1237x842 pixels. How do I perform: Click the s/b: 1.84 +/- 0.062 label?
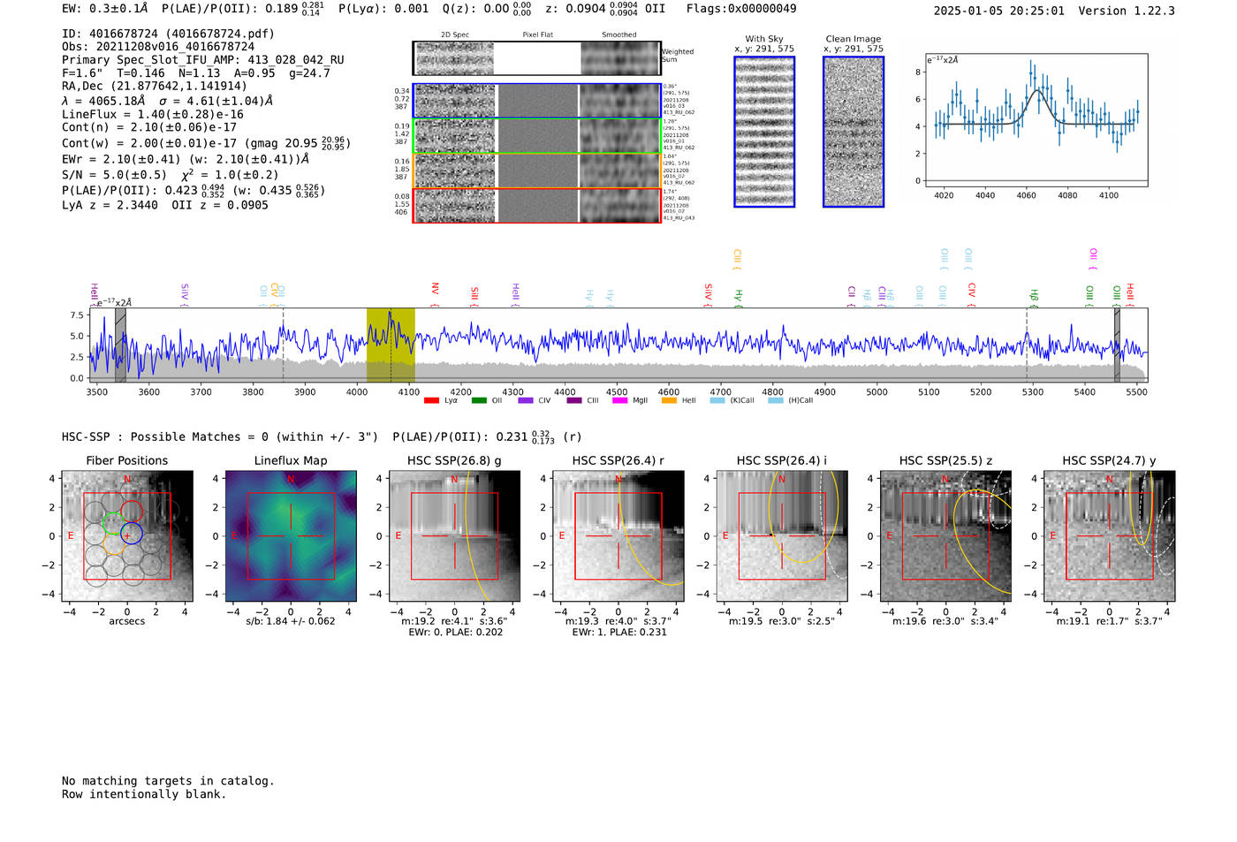(x=291, y=621)
